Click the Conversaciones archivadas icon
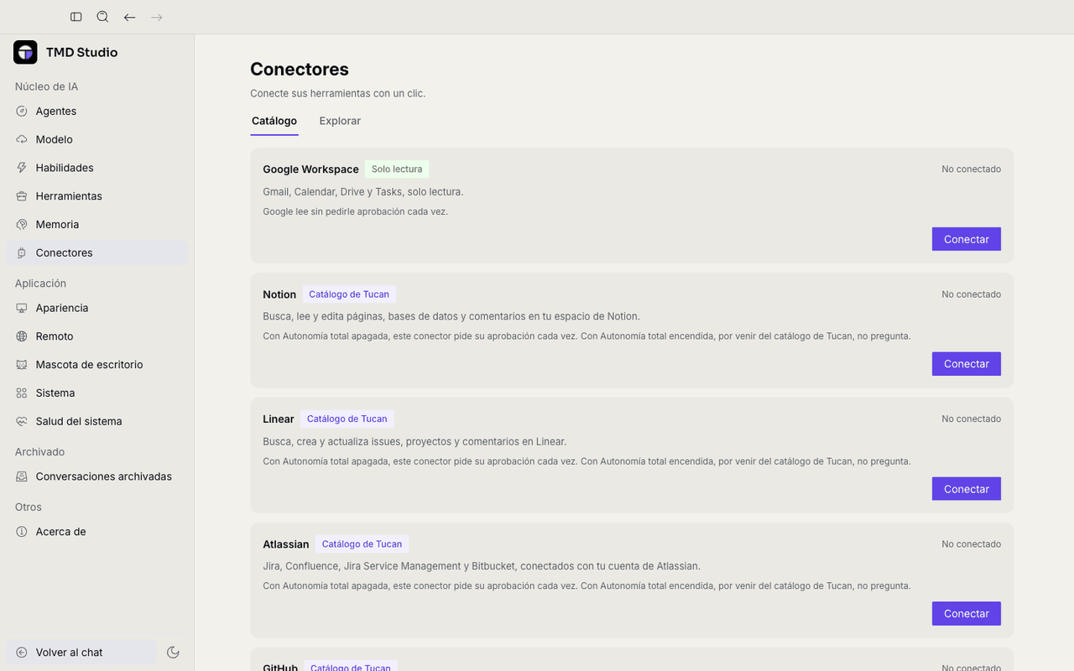The image size is (1074, 671). point(22,476)
